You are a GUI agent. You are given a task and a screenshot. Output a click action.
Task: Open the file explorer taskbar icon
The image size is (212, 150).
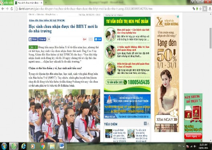52,146
